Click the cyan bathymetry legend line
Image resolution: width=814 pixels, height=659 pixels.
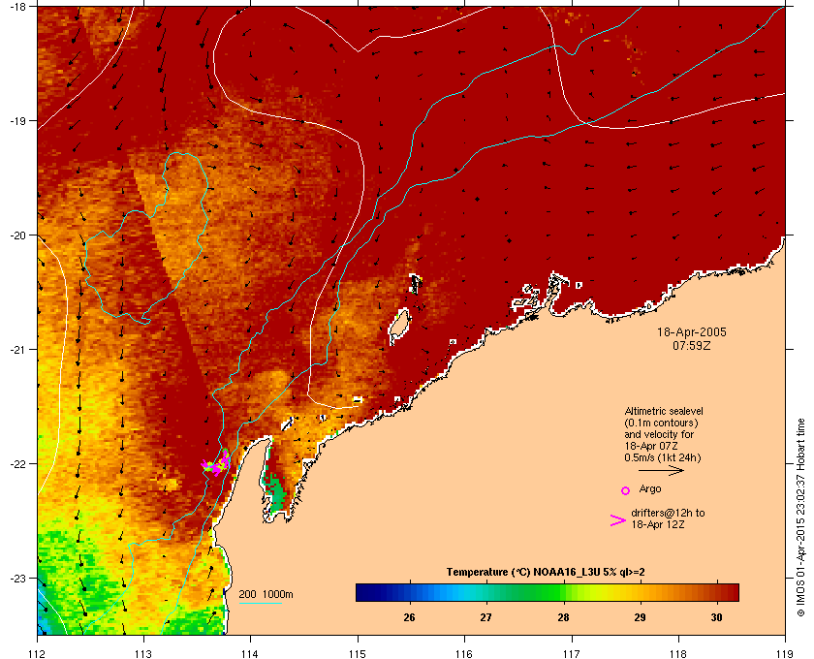261,604
